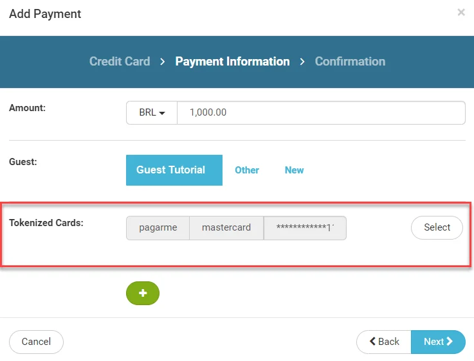Click the Select button for tokenized card

pyautogui.click(x=437, y=227)
